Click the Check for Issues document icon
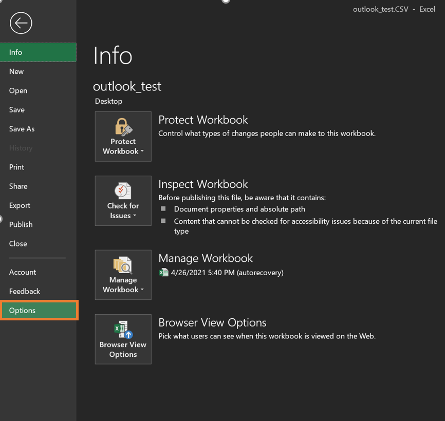This screenshot has width=445, height=421. pyautogui.click(x=123, y=190)
